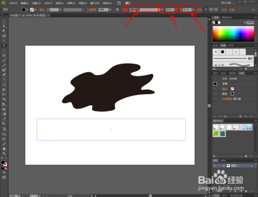Viewport: 258px width, 197px height.
Task: Select the Paintbrush tool
Action: pos(4,60)
